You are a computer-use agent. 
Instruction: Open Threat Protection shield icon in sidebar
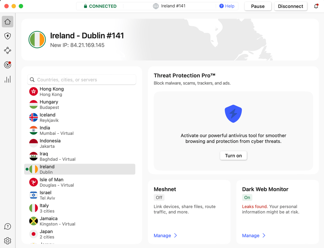coord(8,36)
